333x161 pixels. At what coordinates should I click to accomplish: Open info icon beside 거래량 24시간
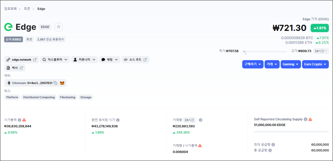pos(201,120)
